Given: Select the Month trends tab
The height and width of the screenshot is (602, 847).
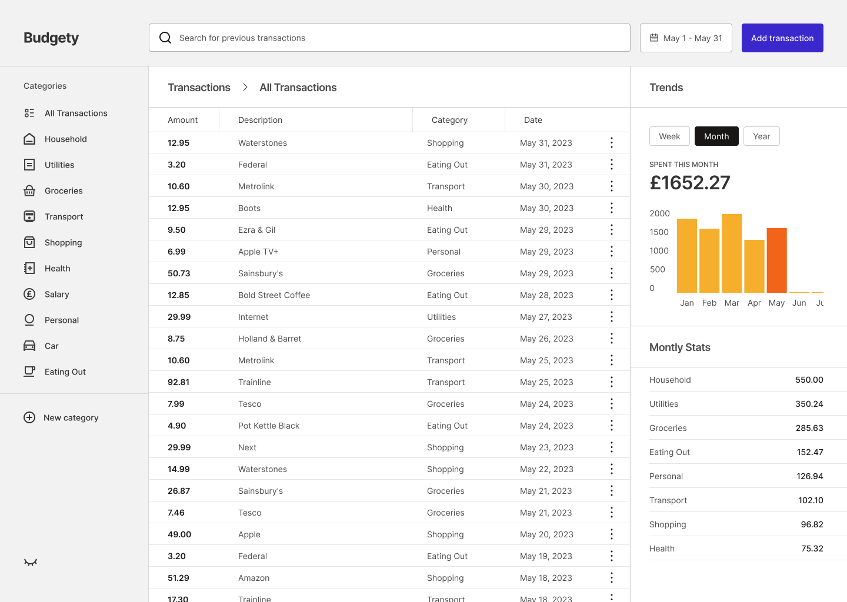Looking at the screenshot, I should (x=716, y=136).
